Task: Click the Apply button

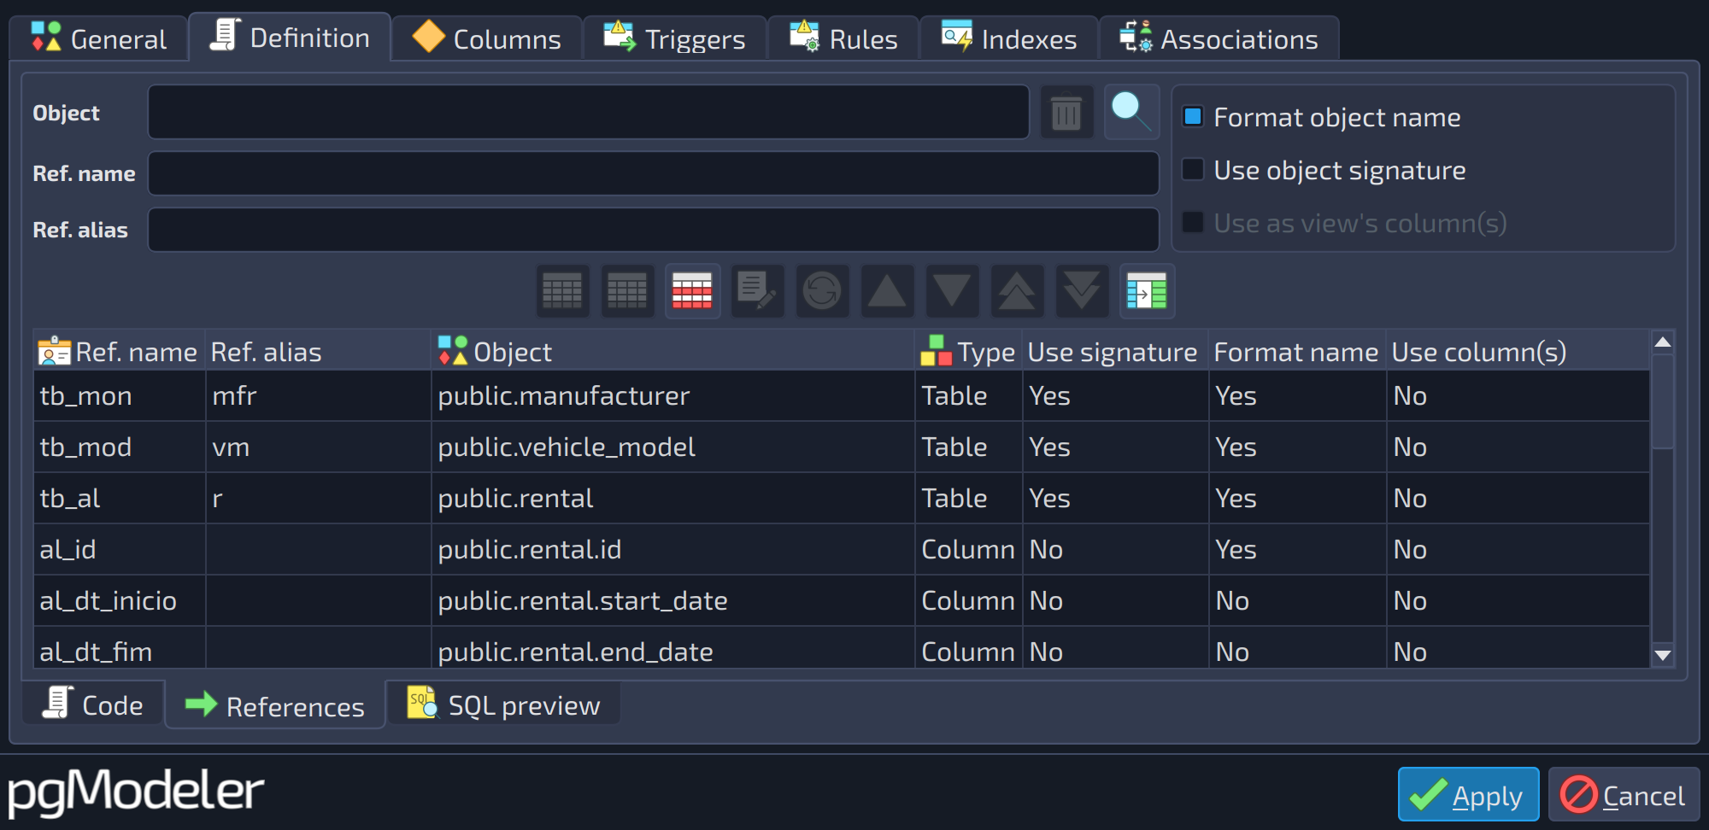Action: [x=1468, y=794]
